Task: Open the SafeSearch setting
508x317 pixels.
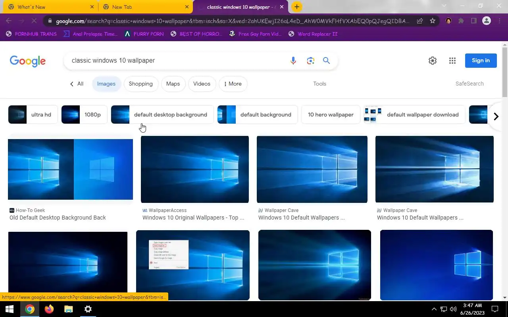Action: (470, 84)
